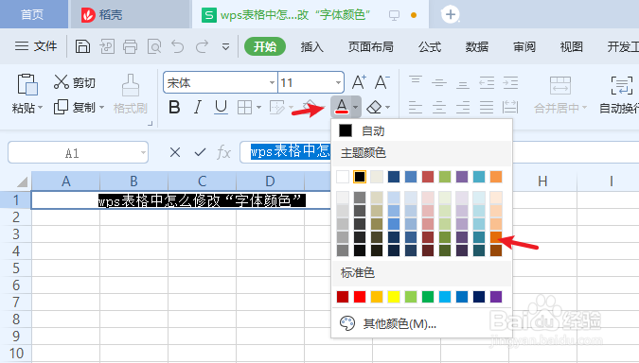
Task: Click the font color A icon
Action: [x=342, y=107]
